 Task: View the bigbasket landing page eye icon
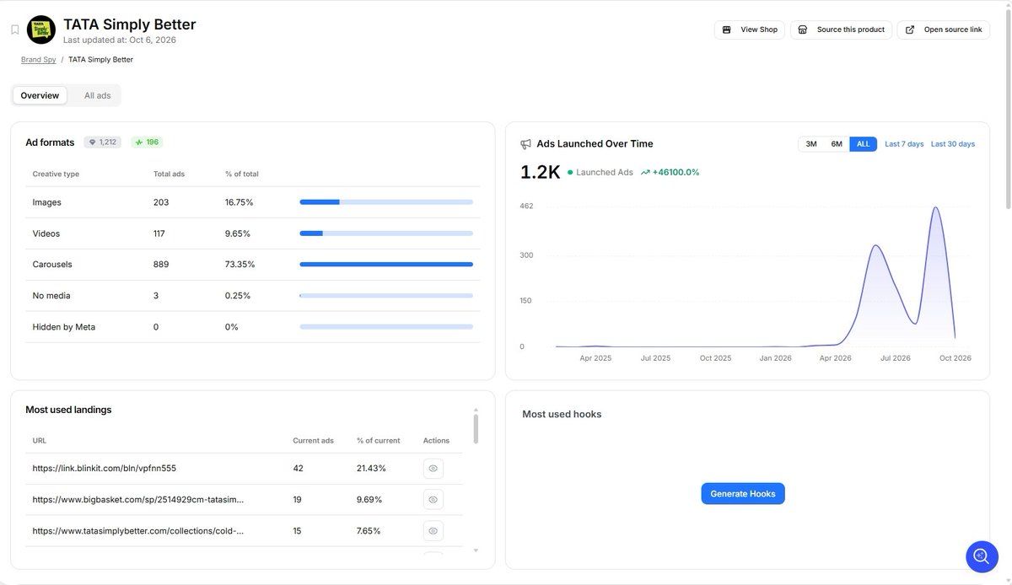pyautogui.click(x=433, y=500)
